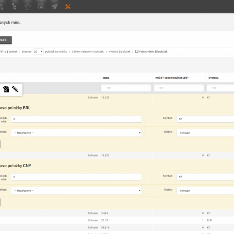Image resolution: width=234 pixels, height=234 pixels.
Task: Click Symbol input in BRL form
Action: click(x=205, y=119)
